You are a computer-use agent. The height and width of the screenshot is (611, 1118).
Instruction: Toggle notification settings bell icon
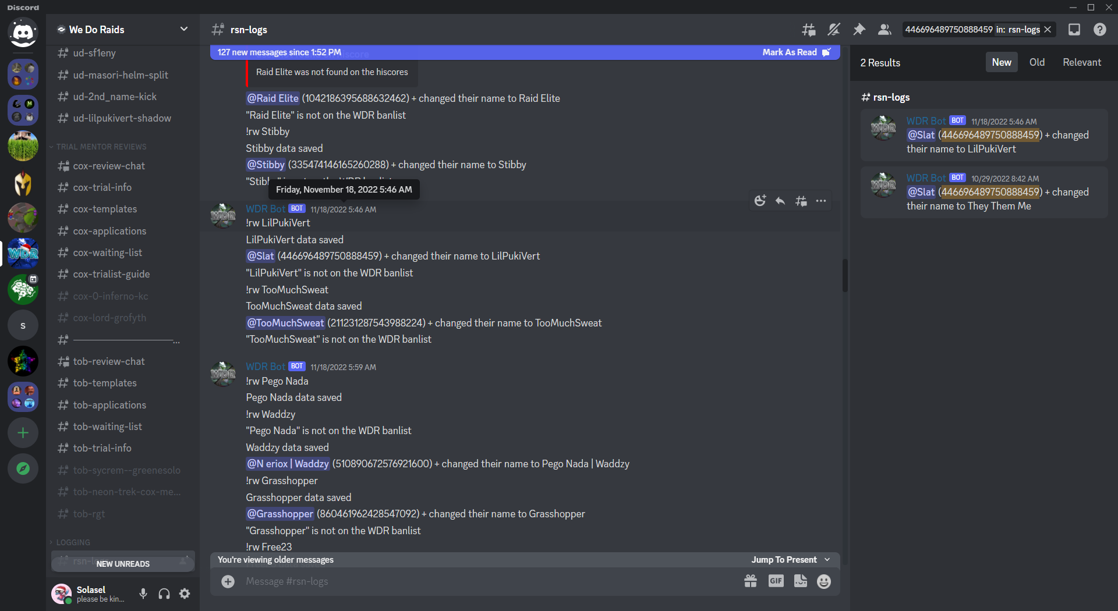pos(834,30)
